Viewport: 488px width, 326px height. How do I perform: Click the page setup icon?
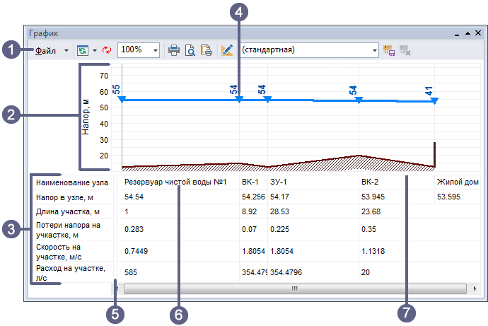(x=207, y=50)
